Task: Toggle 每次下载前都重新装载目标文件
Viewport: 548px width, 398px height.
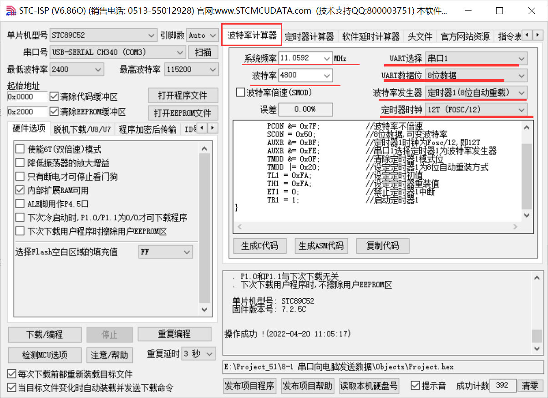Action: 12,374
